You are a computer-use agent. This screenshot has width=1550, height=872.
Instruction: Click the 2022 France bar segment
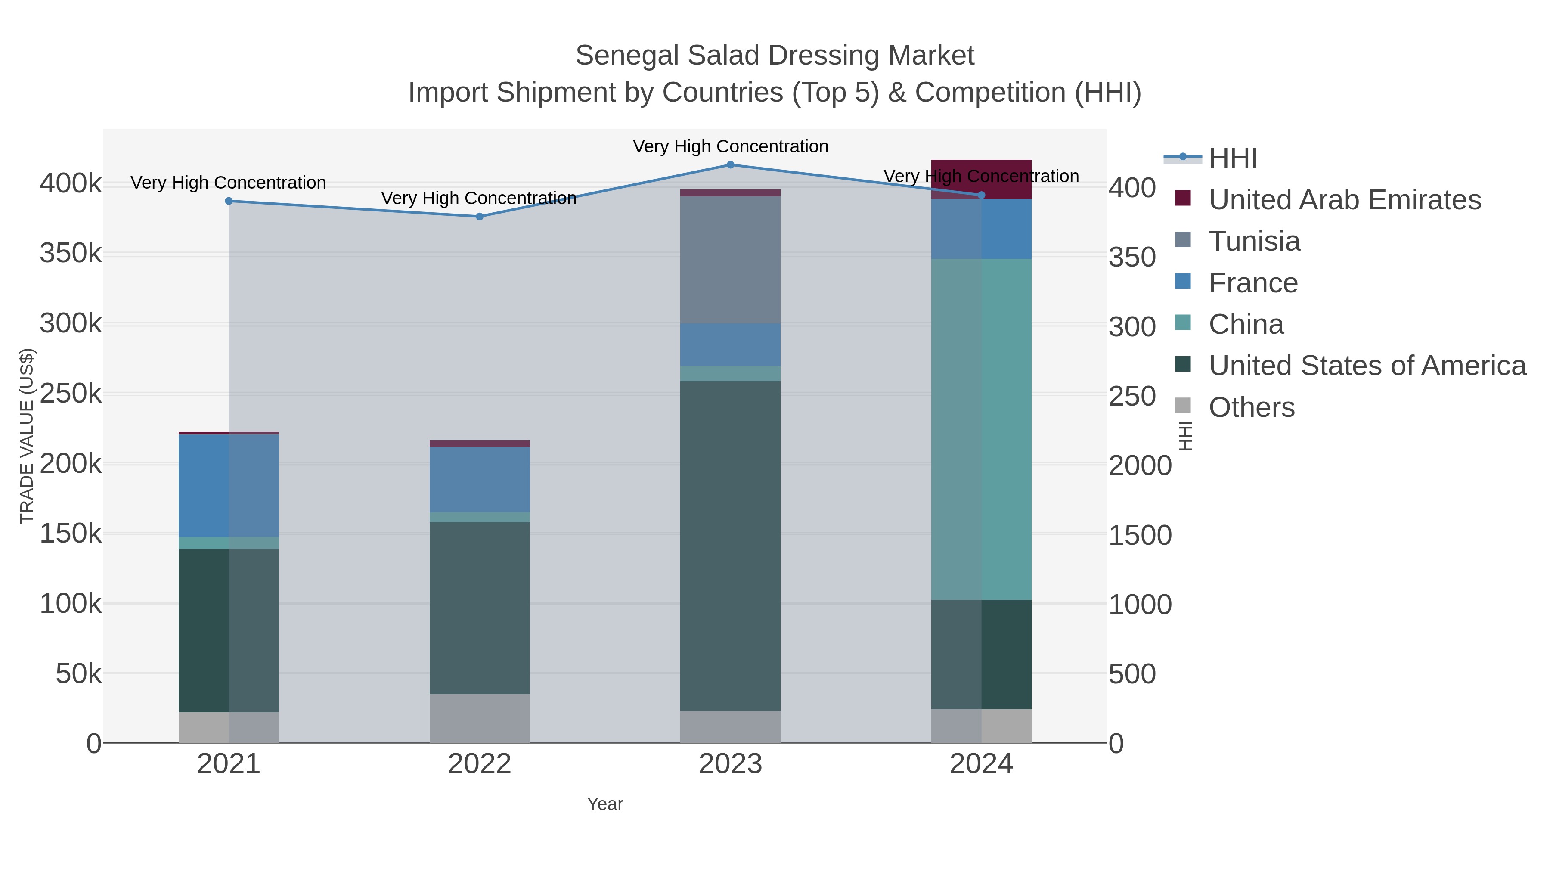[x=480, y=480]
